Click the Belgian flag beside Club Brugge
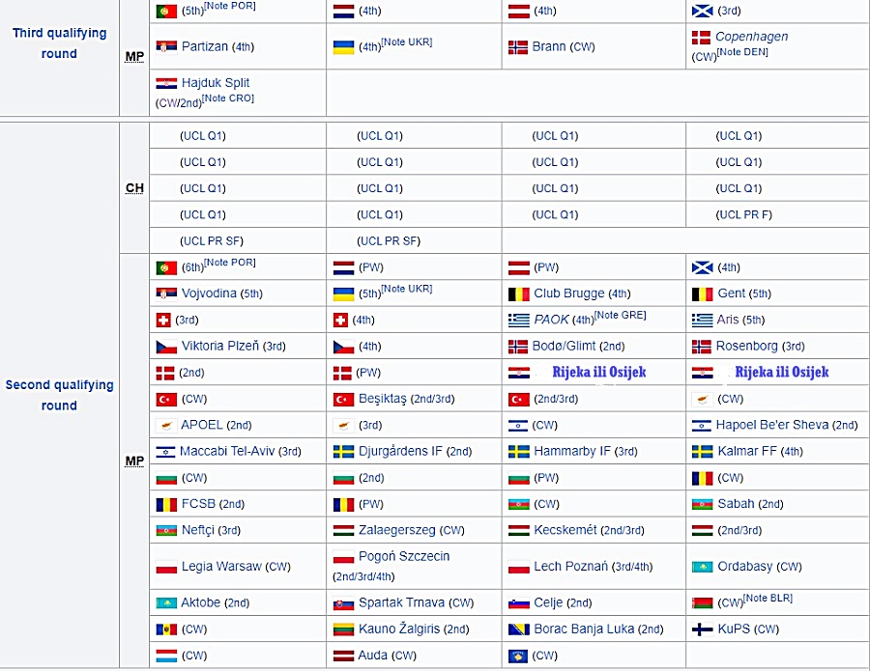870x671 pixels. [519, 294]
